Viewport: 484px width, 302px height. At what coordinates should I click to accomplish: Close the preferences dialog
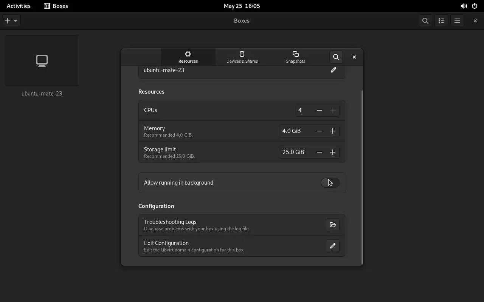pos(354,57)
